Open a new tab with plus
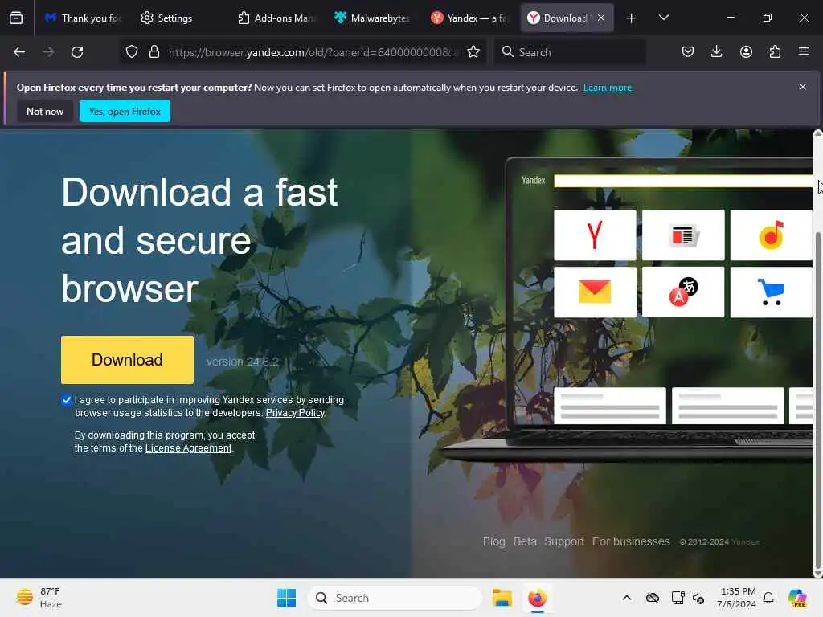823x617 pixels. pos(632,18)
